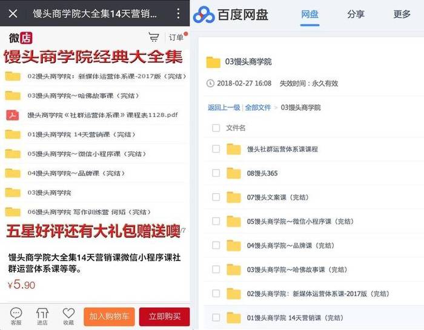This screenshot has width=424, height=330.
Task: Click file name 馒头社群运营体系课课程
Action: tap(282, 149)
